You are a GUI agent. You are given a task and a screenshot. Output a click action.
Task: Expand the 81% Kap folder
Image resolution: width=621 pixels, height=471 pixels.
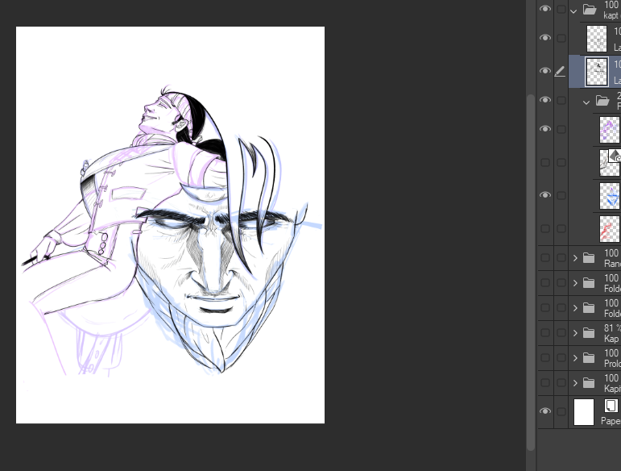pos(575,332)
